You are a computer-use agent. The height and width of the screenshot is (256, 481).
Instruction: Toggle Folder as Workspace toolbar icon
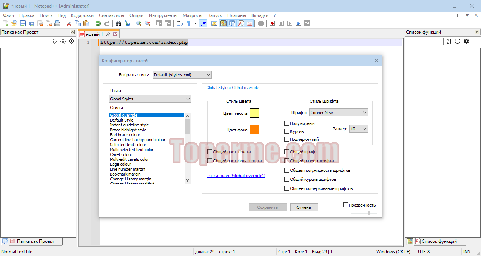pos(249,23)
